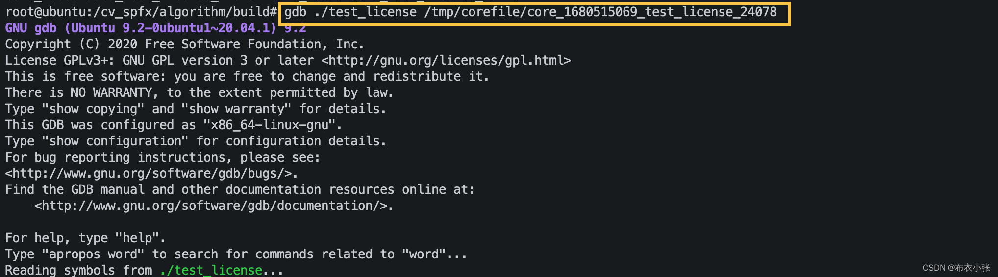Image resolution: width=998 pixels, height=277 pixels.
Task: Click the root@ubuntu shell prompt text
Action: pos(141,12)
